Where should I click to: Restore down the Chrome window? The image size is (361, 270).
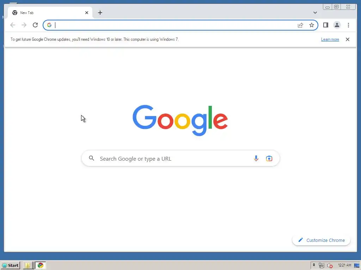(x=336, y=7)
